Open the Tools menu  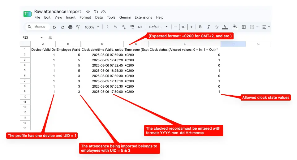[x=111, y=17]
